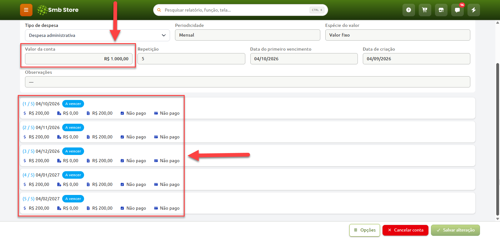
Task: Focus the Pesquisar relatório search field
Action: coord(240,10)
